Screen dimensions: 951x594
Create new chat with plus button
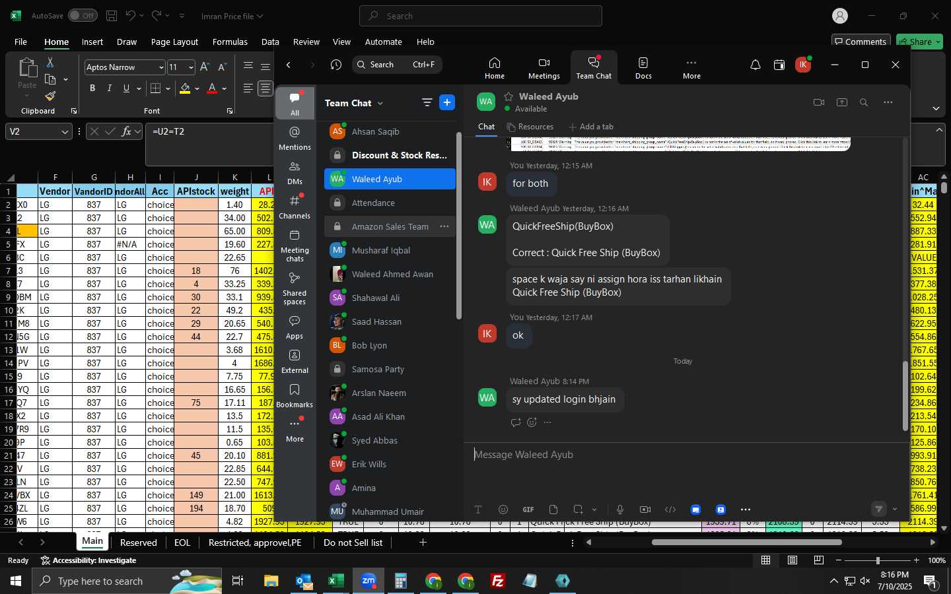pos(447,102)
